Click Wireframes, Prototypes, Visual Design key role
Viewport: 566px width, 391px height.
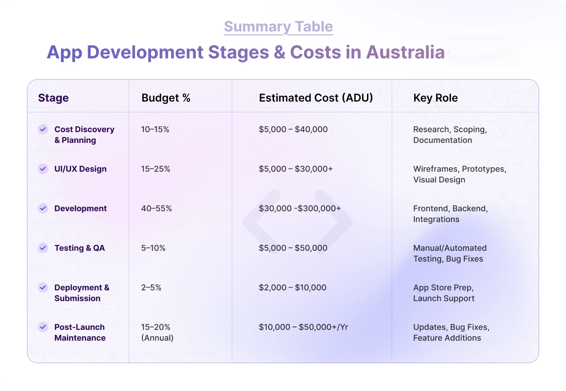[460, 174]
